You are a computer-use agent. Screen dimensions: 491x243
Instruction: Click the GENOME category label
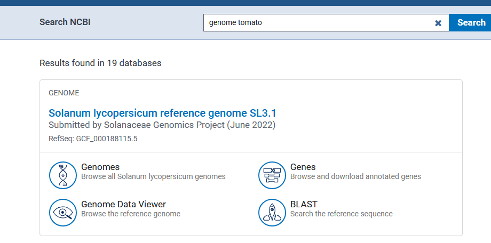pos(64,93)
